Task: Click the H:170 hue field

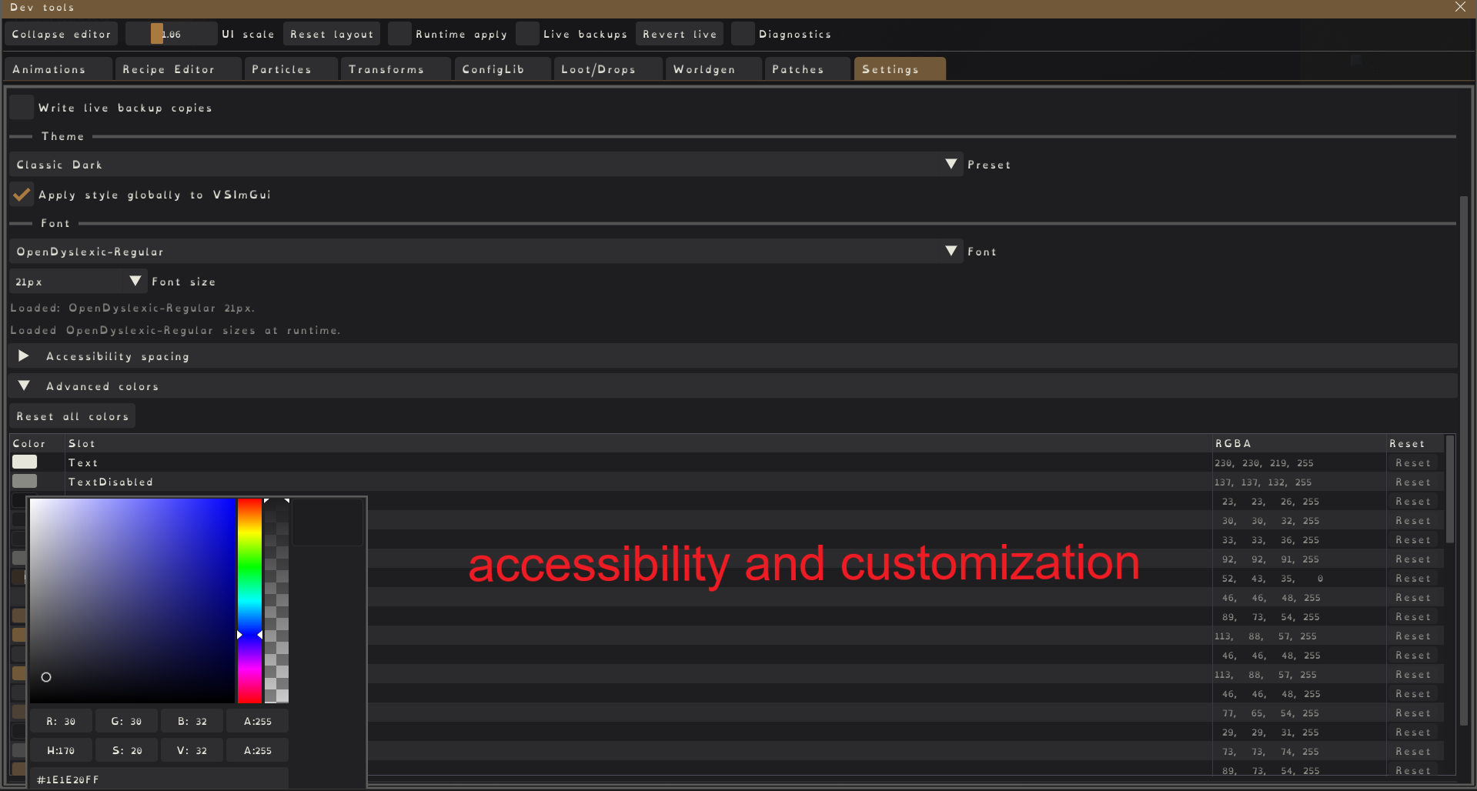Action: (x=62, y=750)
